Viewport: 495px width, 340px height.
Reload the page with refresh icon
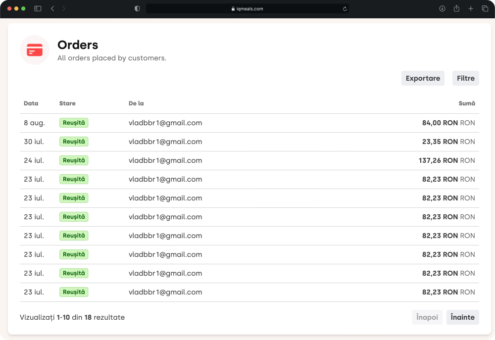point(345,9)
